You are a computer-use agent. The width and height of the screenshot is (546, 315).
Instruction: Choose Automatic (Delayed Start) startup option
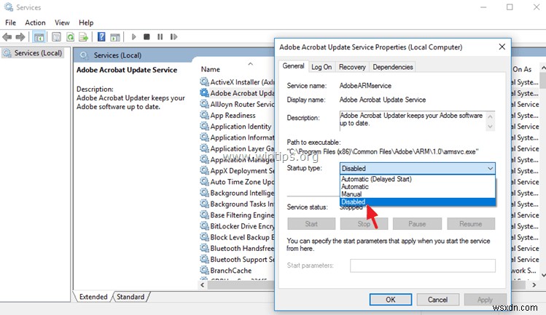(417, 179)
